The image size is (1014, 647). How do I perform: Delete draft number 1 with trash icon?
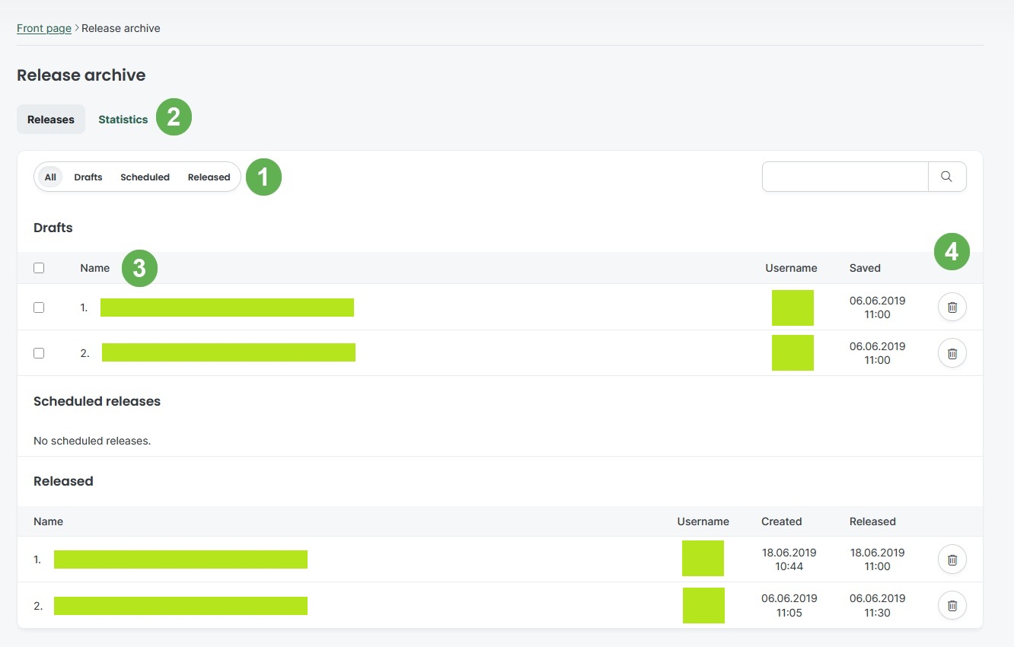(x=952, y=308)
